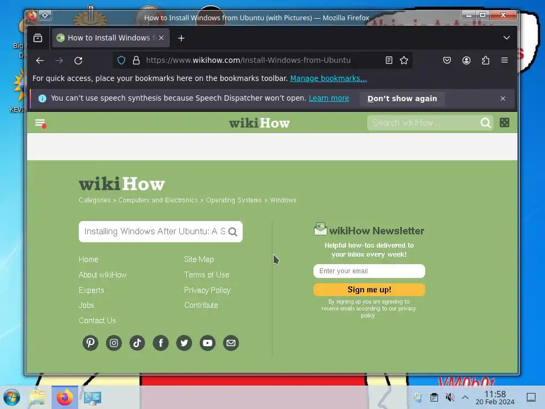545x409 pixels.
Task: Open the Start menu orb
Action: (12, 397)
